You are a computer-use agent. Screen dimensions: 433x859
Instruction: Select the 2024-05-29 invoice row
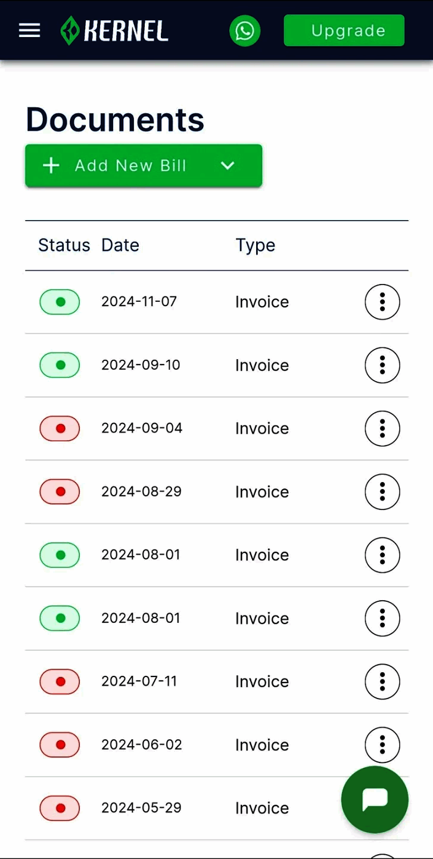coord(179,808)
